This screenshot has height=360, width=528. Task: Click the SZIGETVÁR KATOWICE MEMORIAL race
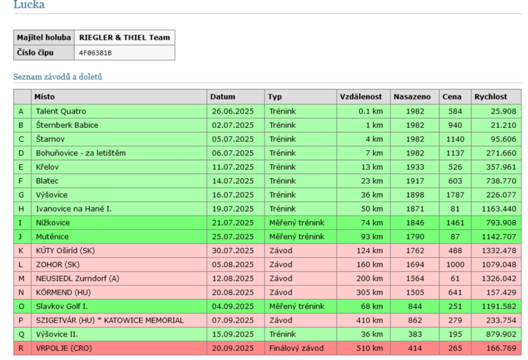(x=109, y=320)
